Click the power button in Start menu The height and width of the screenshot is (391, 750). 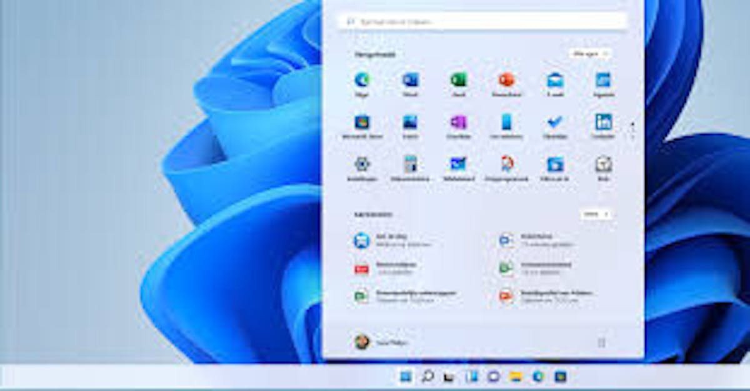[601, 342]
